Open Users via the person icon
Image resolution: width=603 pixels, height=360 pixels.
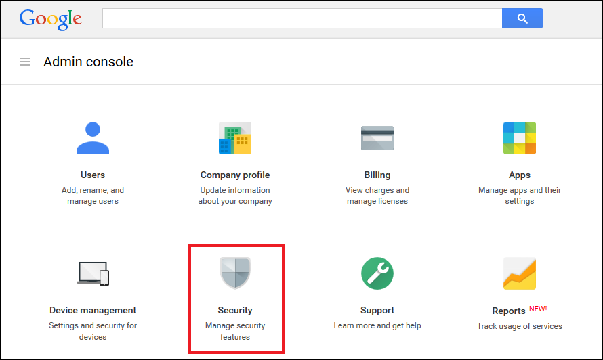93,138
